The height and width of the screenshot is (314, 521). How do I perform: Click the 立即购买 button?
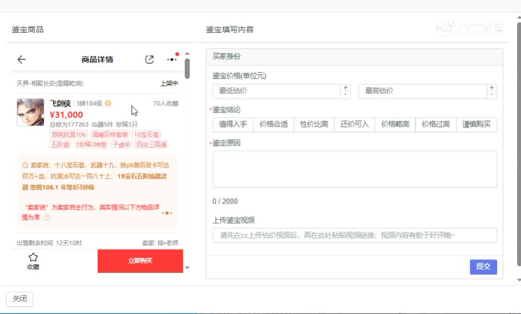click(140, 261)
